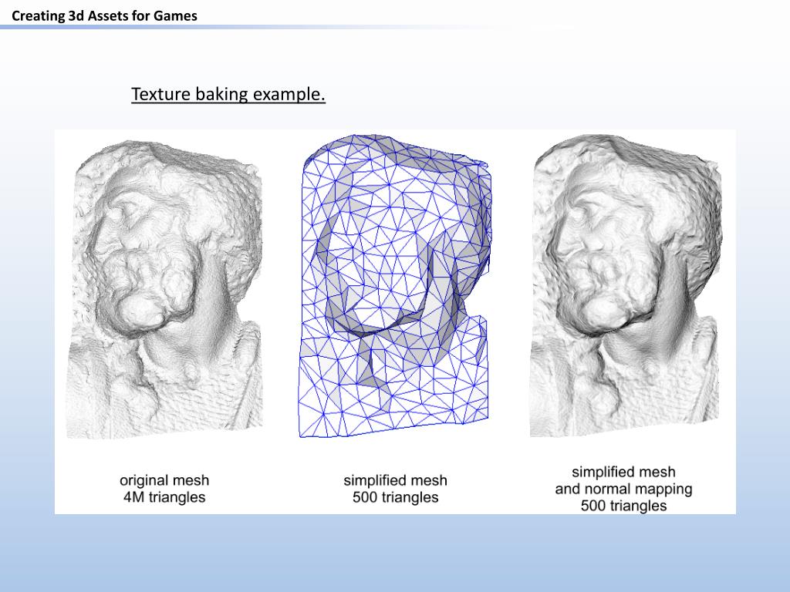Click the blue wireframe simplified mesh image

click(x=394, y=285)
